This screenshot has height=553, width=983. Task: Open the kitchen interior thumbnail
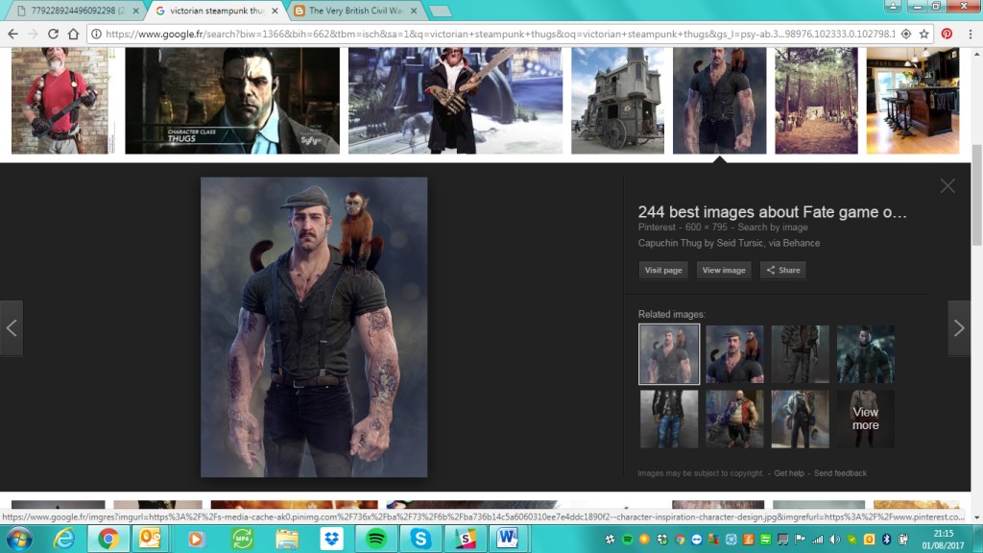coord(913,100)
